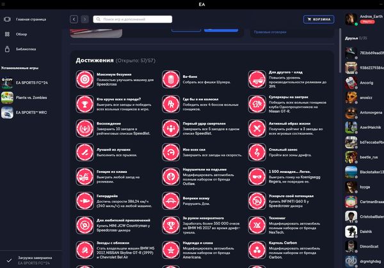Click the Картель Carbon achievement icon
This screenshot has height=268, width=384.
pos(257,250)
